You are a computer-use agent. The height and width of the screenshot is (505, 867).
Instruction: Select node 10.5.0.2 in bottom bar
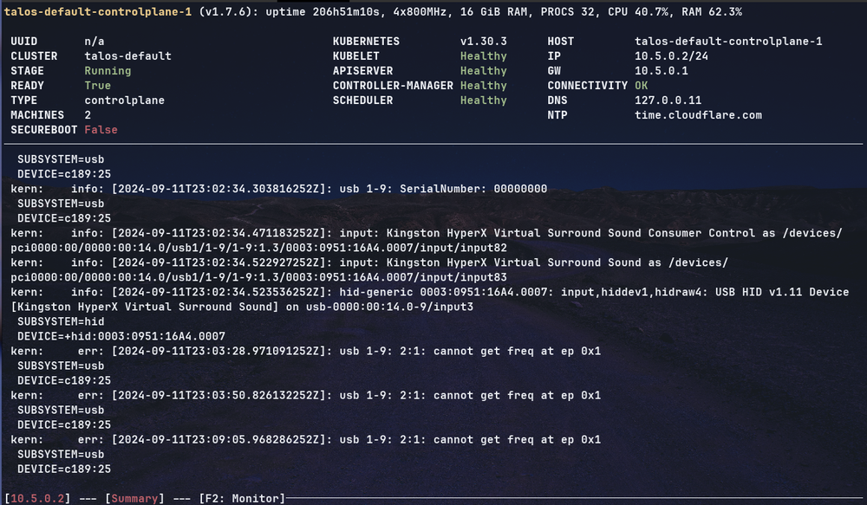coord(37,498)
